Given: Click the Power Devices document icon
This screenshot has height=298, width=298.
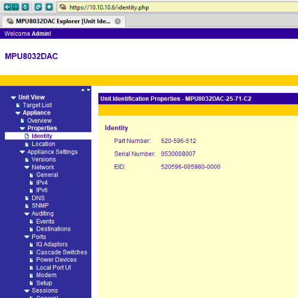Looking at the screenshot, I should click(x=32, y=260).
